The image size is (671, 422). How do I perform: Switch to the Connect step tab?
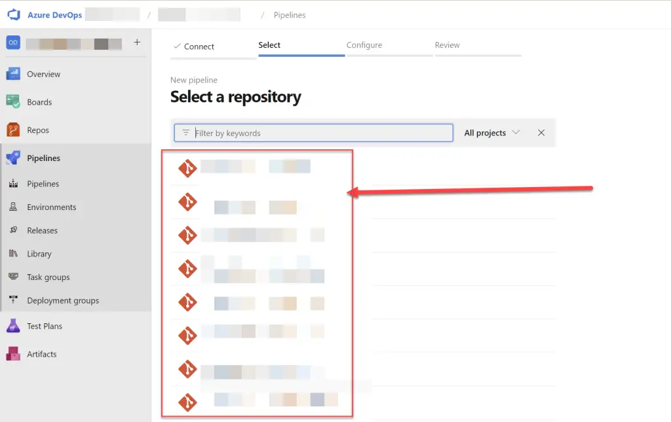coord(194,46)
